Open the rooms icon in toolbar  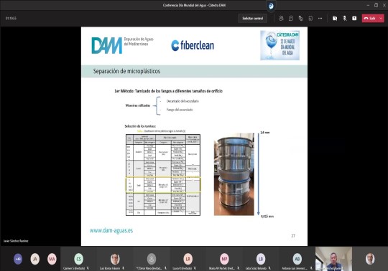(310, 18)
